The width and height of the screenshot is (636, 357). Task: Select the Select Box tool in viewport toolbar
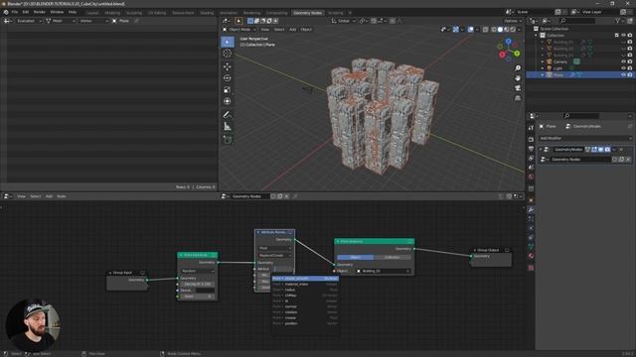click(x=228, y=42)
